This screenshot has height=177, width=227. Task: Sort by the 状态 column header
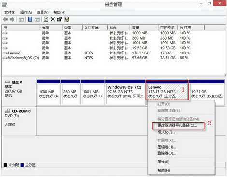click(119, 27)
